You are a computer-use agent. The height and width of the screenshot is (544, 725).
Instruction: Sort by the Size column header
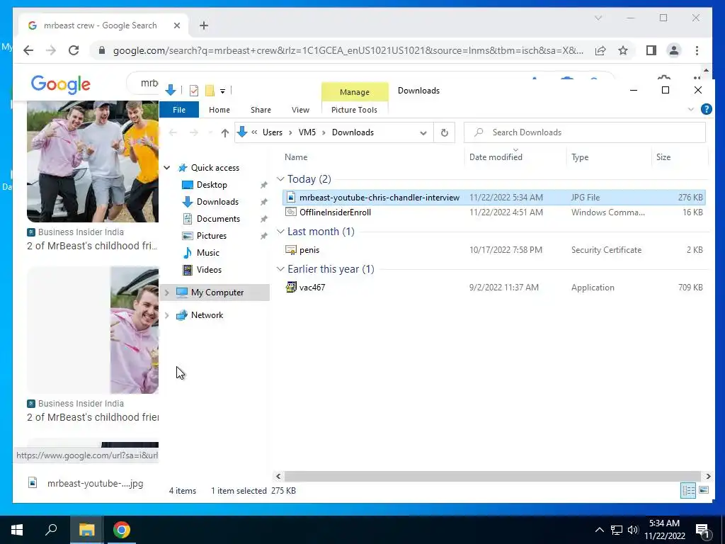(x=663, y=157)
